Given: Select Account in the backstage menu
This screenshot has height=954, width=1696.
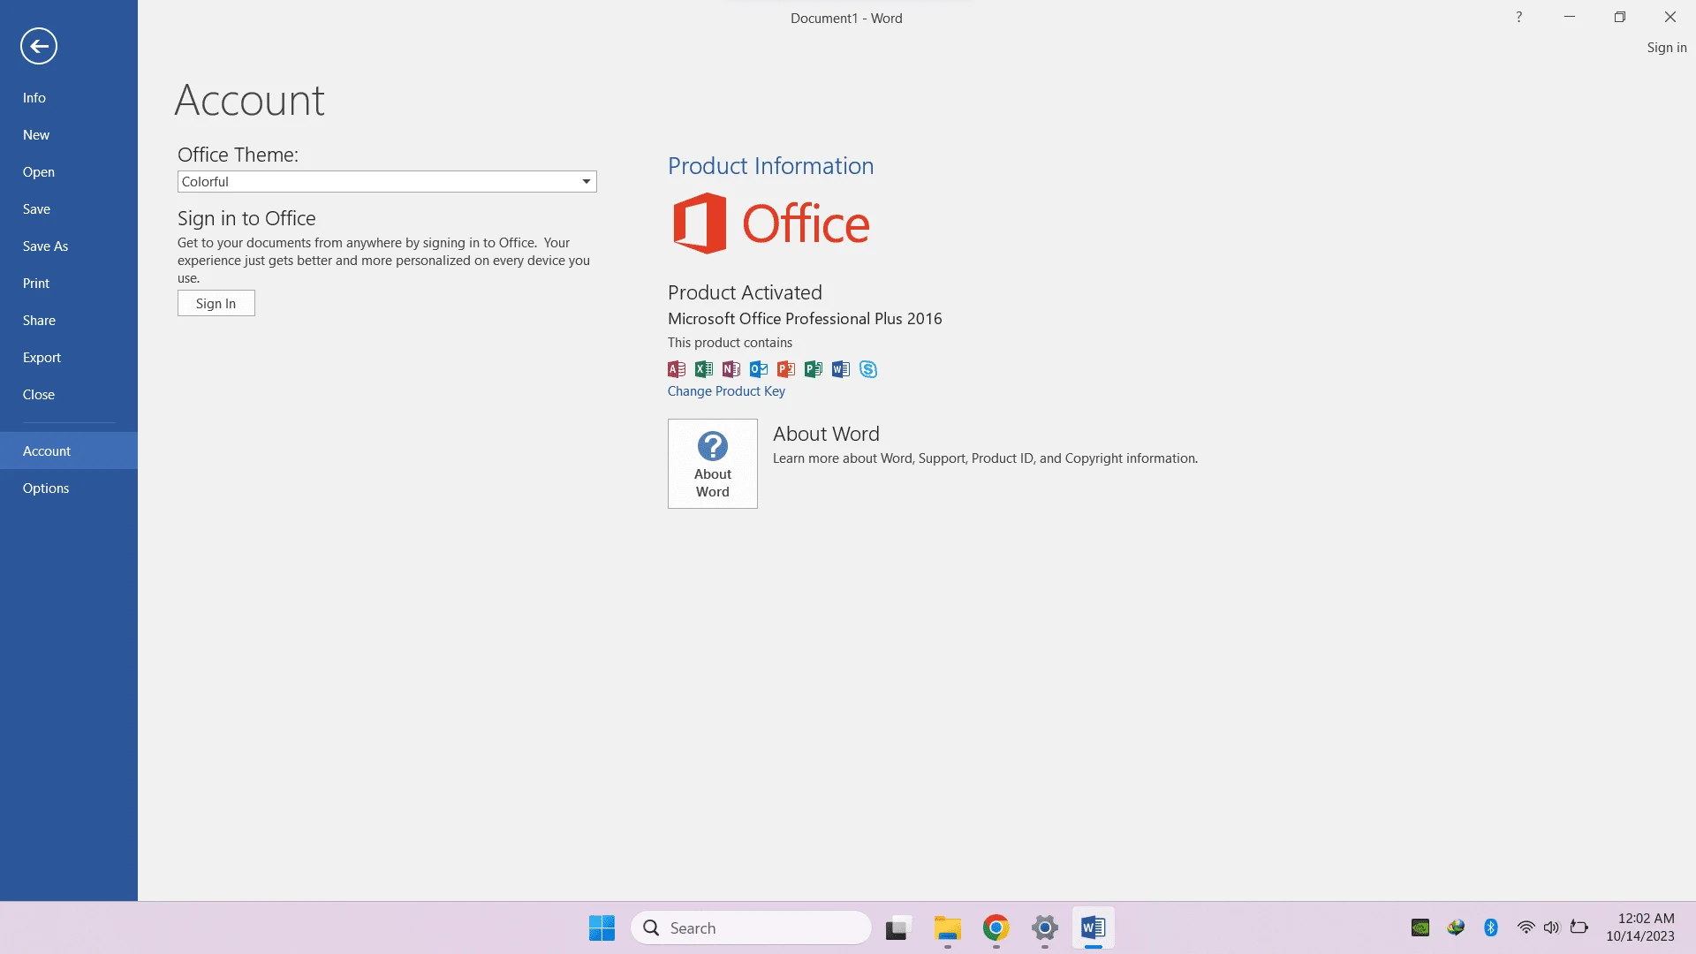Looking at the screenshot, I should coord(69,451).
